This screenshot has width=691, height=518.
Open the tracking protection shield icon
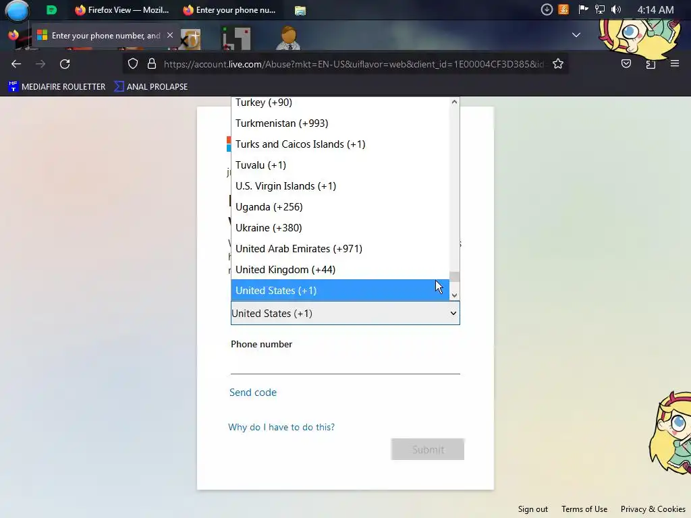click(x=133, y=64)
